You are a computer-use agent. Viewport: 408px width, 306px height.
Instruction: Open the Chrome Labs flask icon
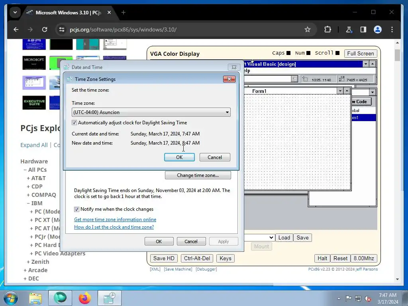(x=349, y=29)
